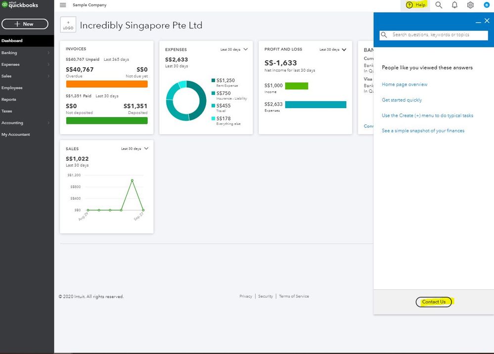Viewport: 494px width, 354px height.
Task: Open the Help panel button
Action: click(x=416, y=5)
